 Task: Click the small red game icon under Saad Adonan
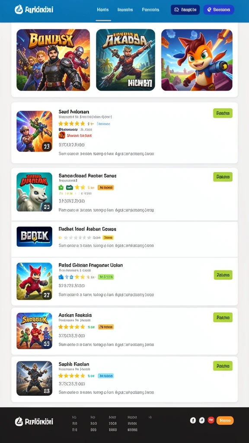tap(62, 135)
